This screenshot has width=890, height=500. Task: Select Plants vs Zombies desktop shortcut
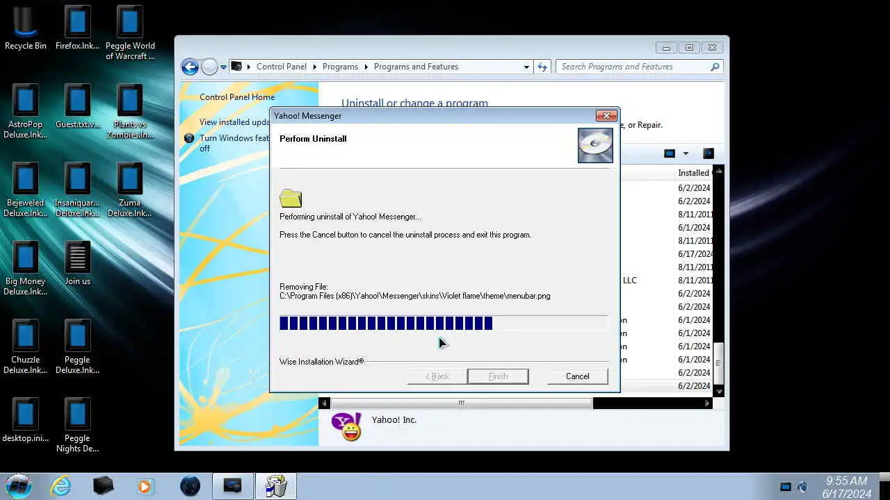tap(130, 111)
